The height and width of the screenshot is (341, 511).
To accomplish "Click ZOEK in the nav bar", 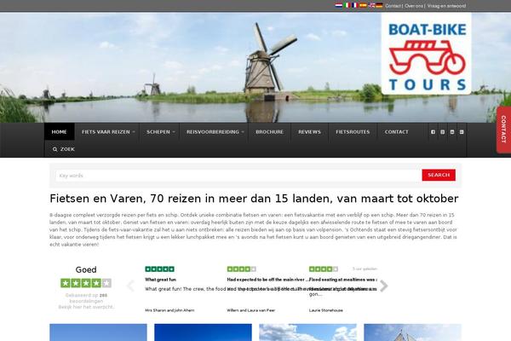I will pos(67,149).
